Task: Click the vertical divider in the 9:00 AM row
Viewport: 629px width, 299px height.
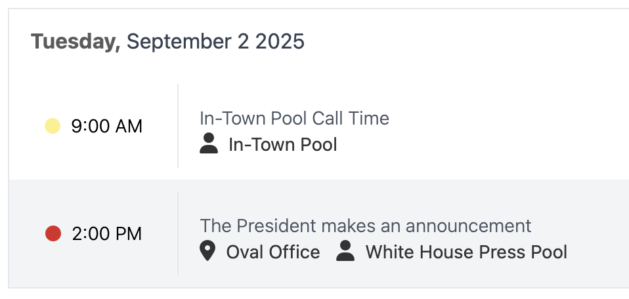Action: (x=178, y=126)
